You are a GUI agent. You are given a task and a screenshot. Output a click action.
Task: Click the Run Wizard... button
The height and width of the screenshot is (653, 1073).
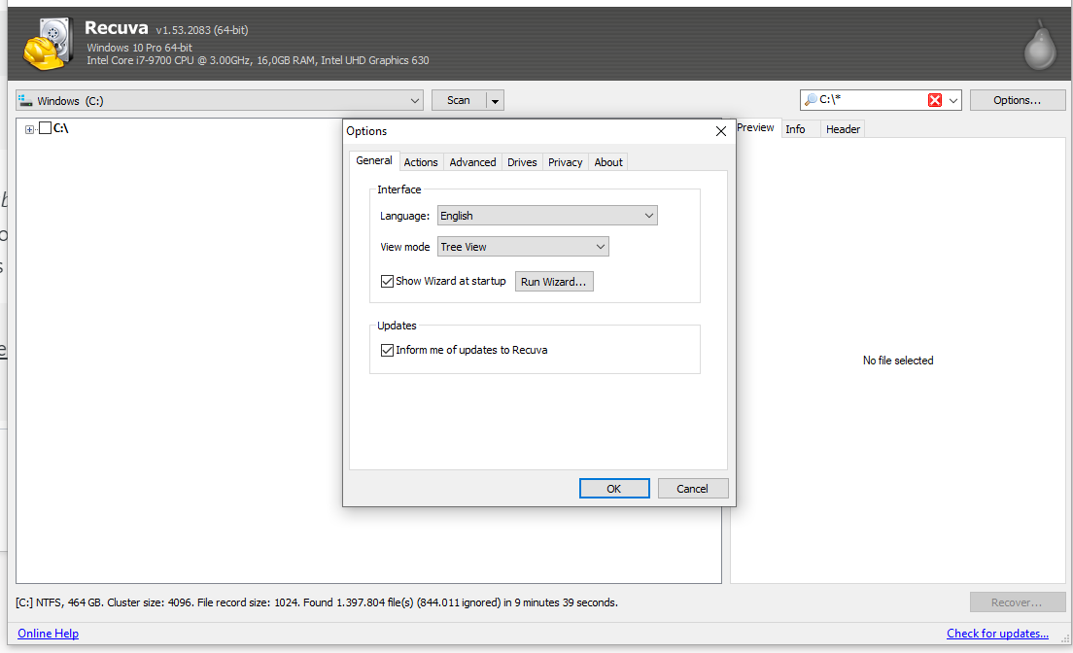click(x=554, y=282)
